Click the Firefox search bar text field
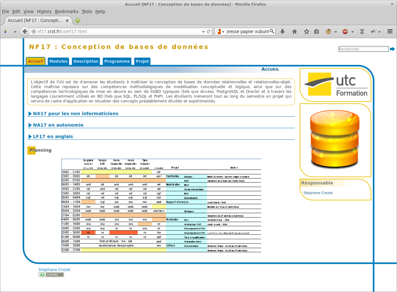Screen dimensions: 397x292 pyautogui.click(x=247, y=31)
